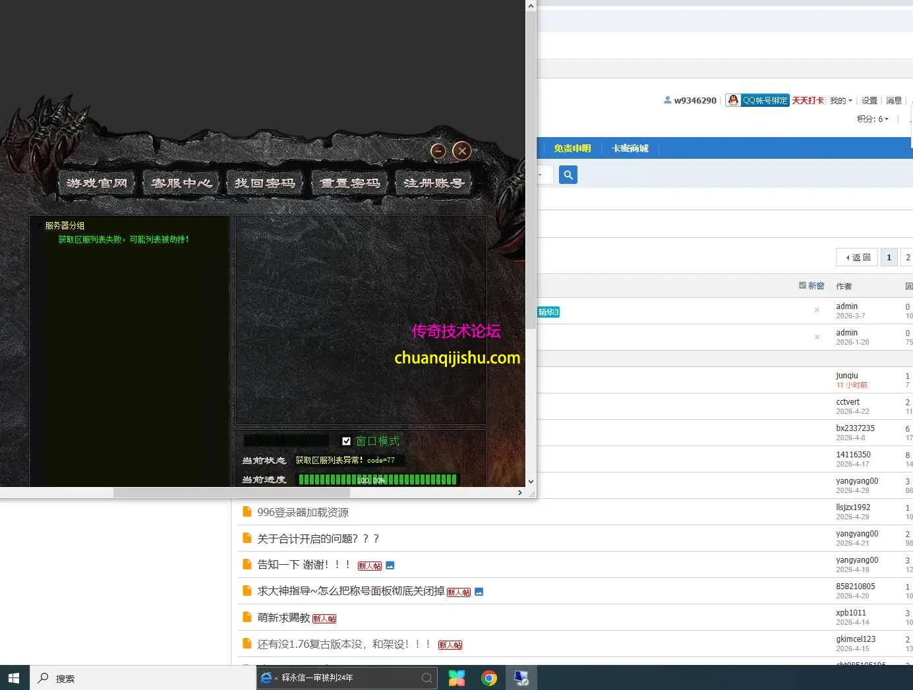Open author 858210805's profile
This screenshot has height=690, width=913.
(856, 587)
